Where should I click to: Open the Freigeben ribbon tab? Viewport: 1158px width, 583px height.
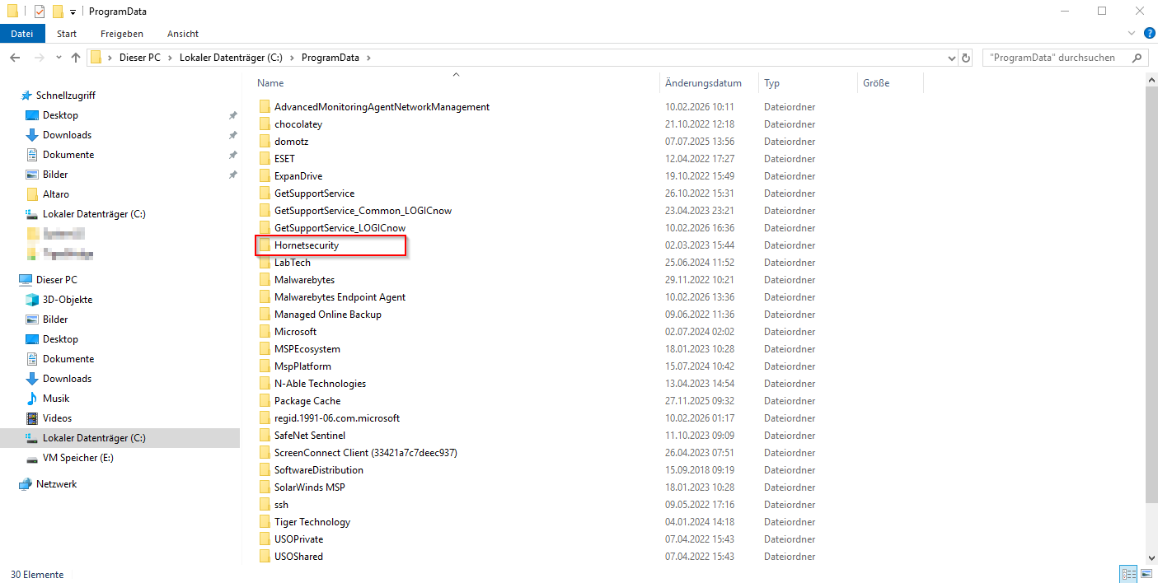[x=121, y=34]
